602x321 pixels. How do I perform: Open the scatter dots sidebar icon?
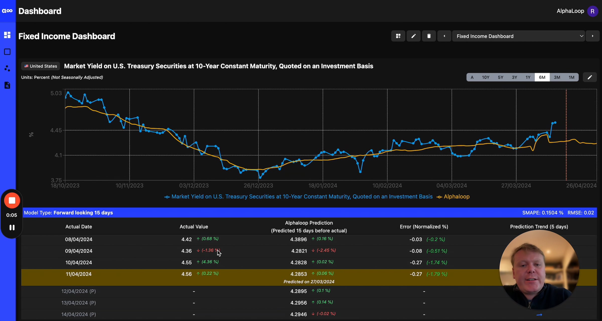click(7, 68)
